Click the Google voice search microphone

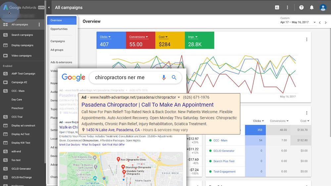coord(164,78)
